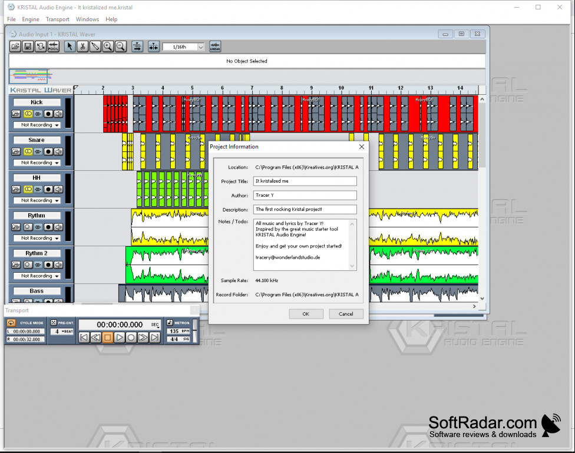575x453 pixels.
Task: Open Rythm 2 track Not Recording dropdown
Action: coord(37,276)
